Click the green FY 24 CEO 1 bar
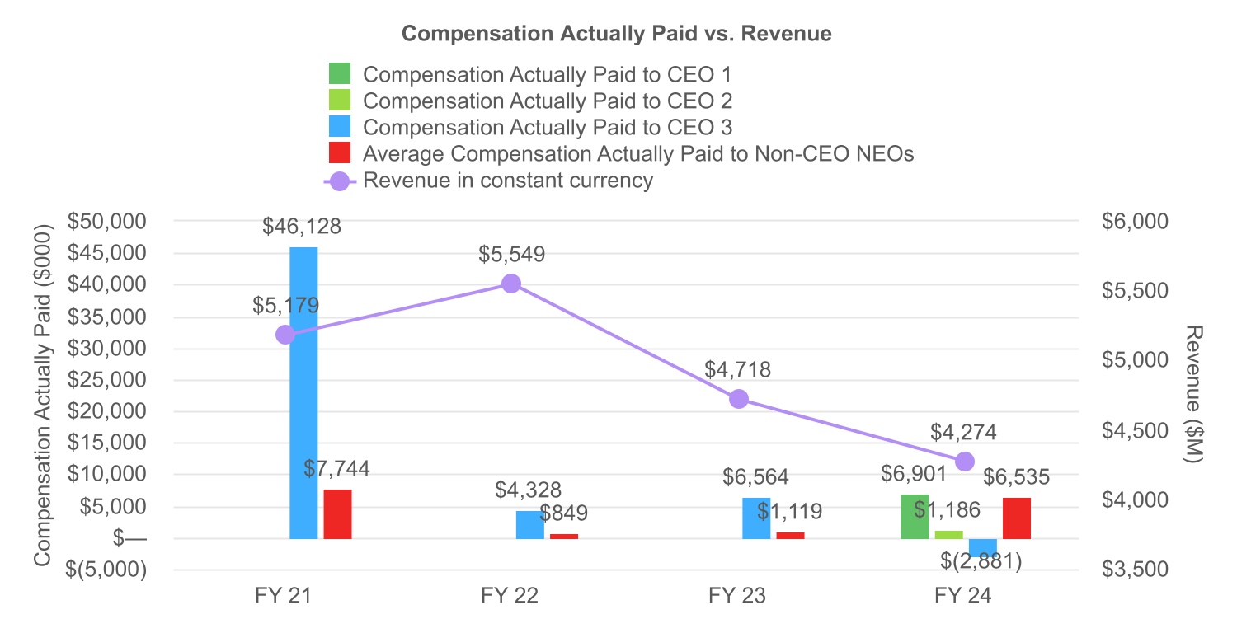Image resolution: width=1237 pixels, height=633 pixels. 915,517
